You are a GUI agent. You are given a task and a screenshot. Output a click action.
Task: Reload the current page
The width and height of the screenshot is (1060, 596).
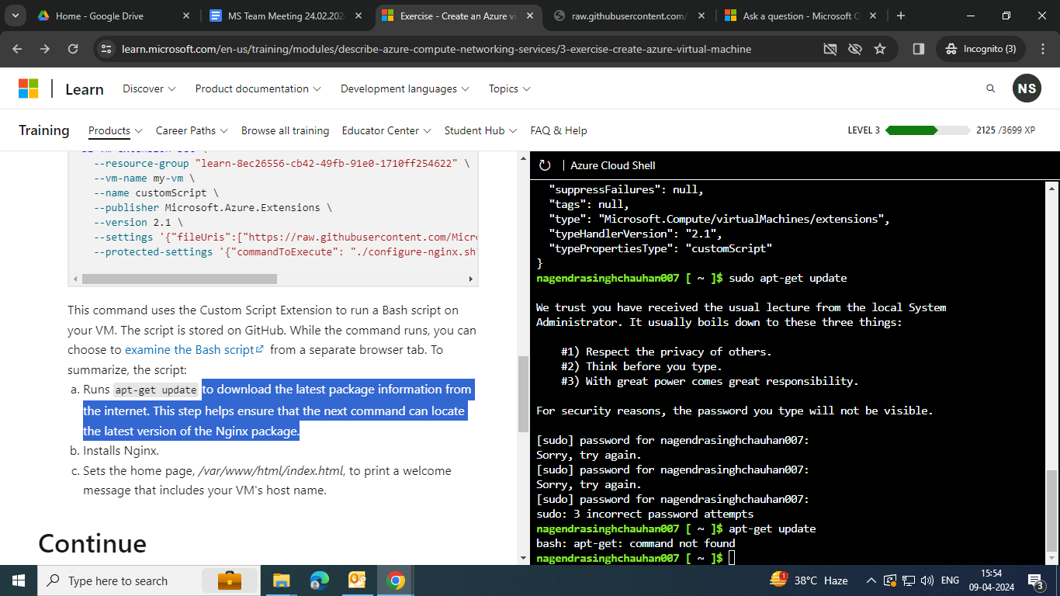coord(73,49)
